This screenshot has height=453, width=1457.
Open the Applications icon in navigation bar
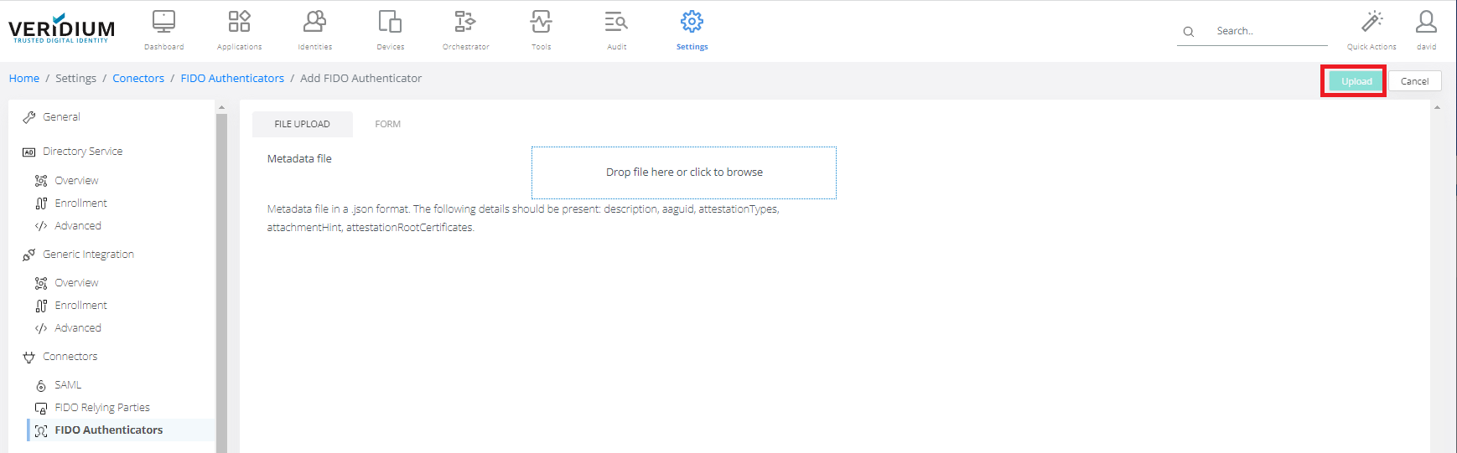(x=239, y=22)
